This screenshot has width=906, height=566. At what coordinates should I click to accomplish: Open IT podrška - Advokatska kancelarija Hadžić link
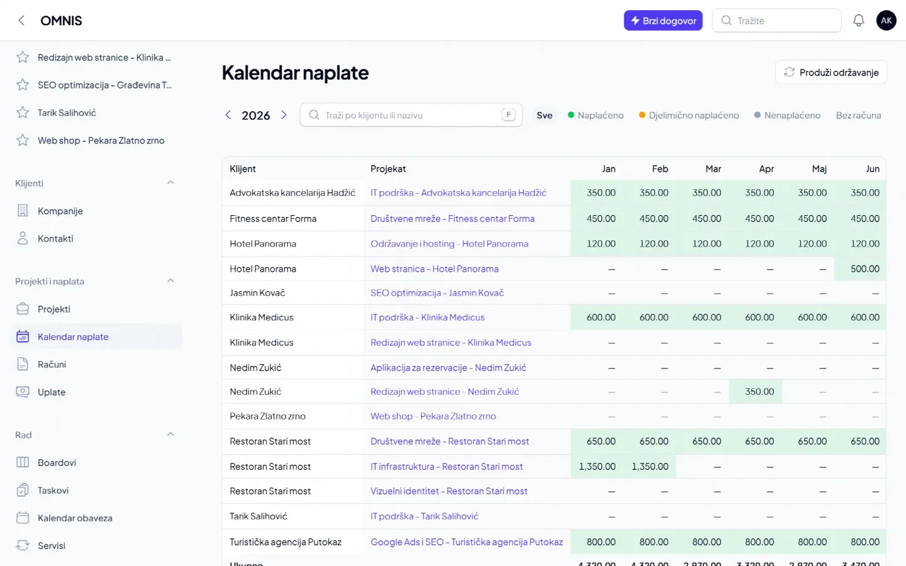459,193
